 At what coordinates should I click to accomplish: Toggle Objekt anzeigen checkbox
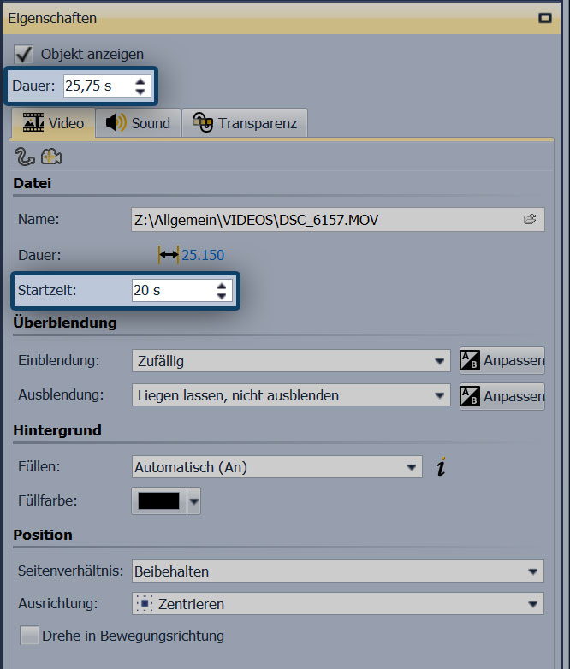point(23,55)
